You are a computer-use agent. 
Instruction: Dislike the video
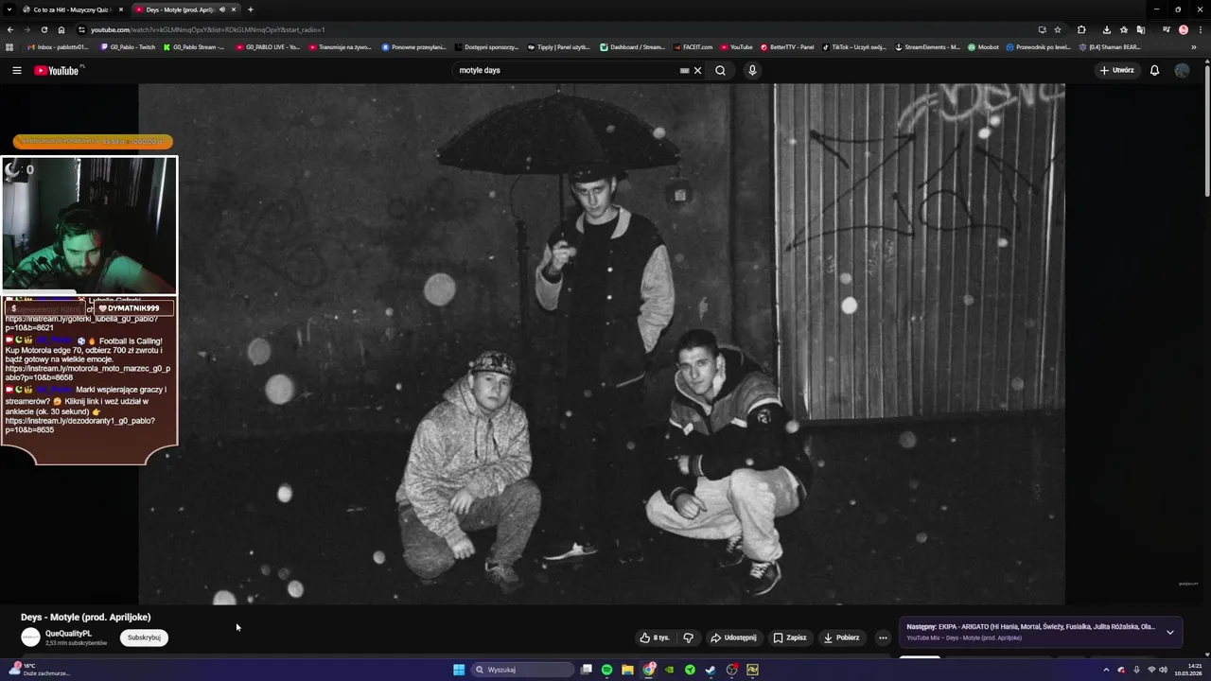point(689,637)
